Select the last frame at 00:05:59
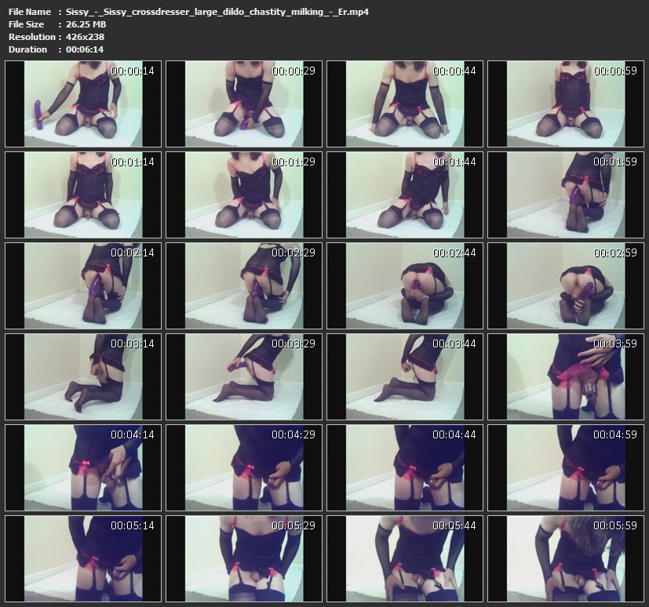The width and height of the screenshot is (649, 607). pos(566,558)
